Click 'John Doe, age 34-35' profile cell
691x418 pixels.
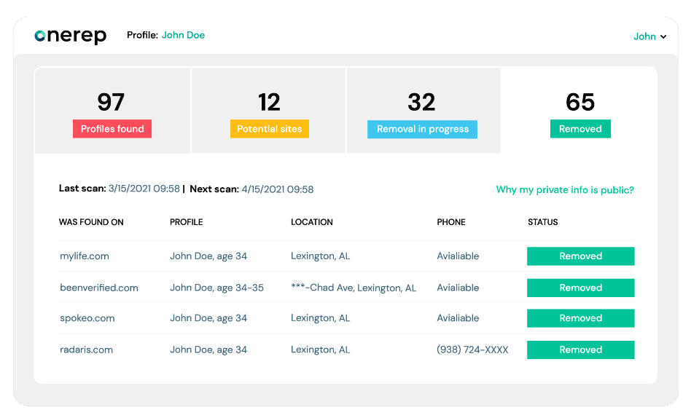pyautogui.click(x=216, y=288)
